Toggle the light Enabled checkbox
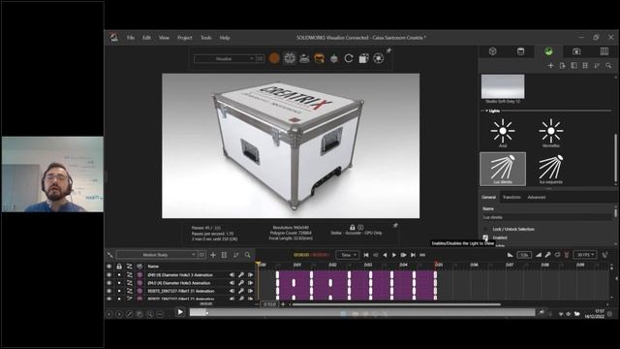The width and height of the screenshot is (620, 349). click(x=485, y=238)
